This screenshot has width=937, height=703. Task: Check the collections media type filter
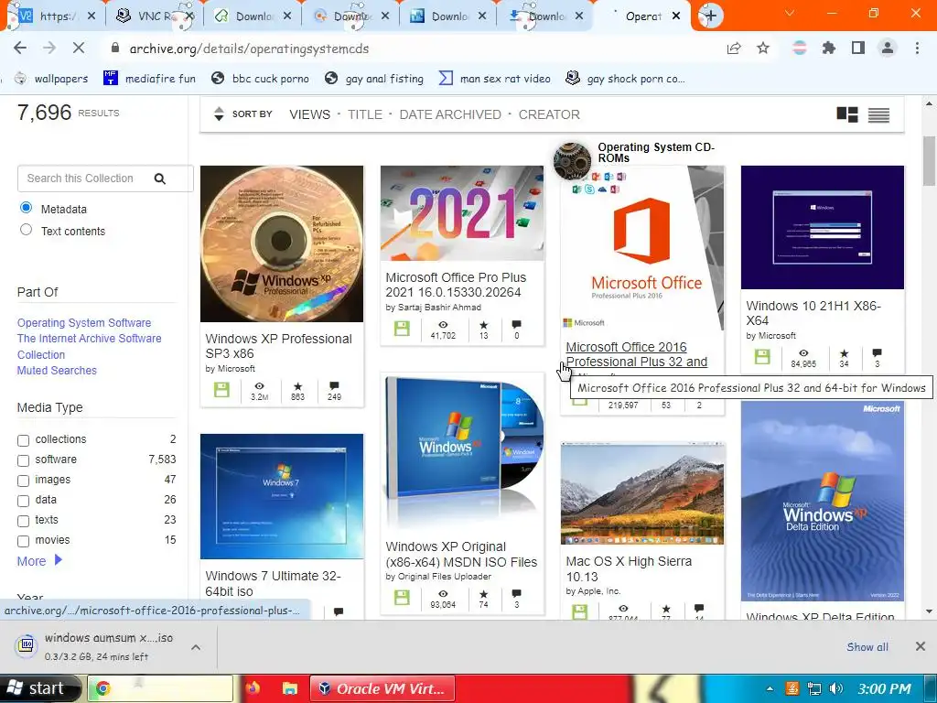pyautogui.click(x=23, y=440)
